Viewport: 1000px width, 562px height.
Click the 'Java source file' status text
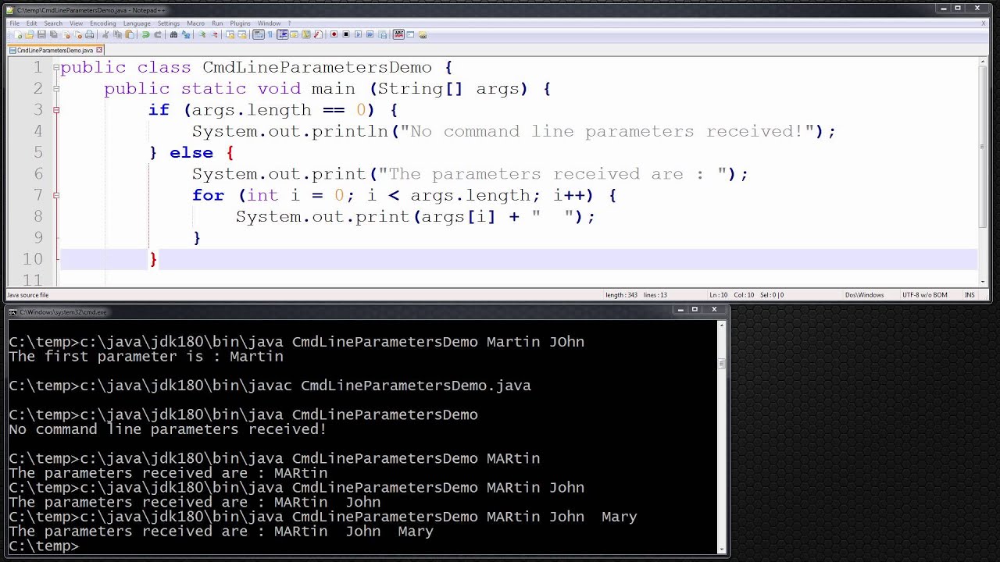click(27, 295)
